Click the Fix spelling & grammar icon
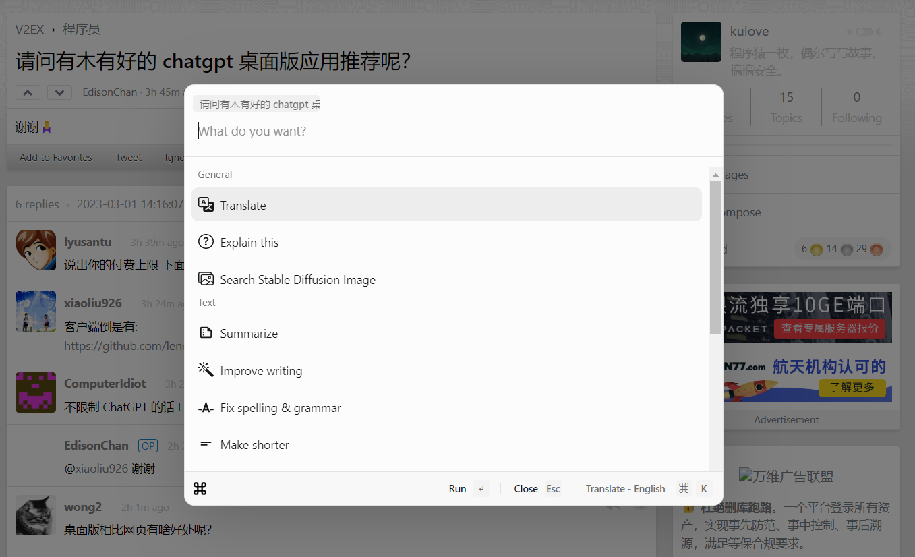The width and height of the screenshot is (915, 557). click(206, 407)
